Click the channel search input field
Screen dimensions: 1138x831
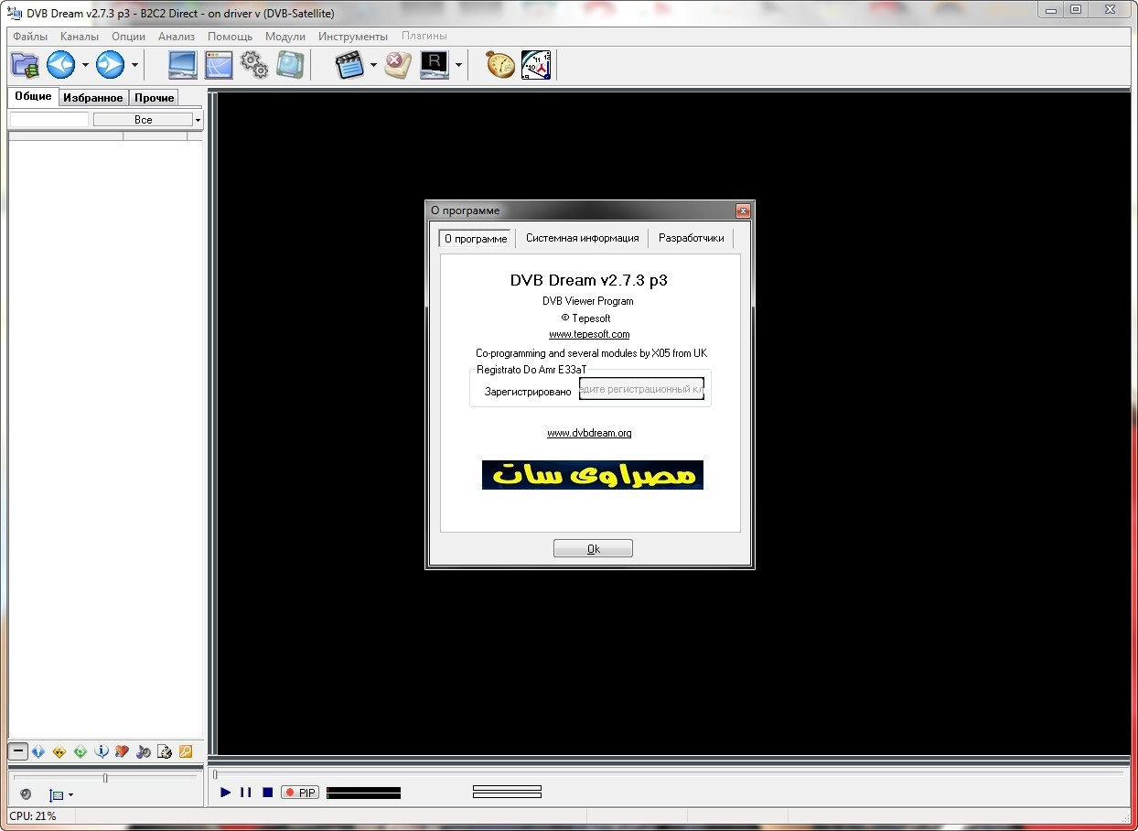click(49, 120)
